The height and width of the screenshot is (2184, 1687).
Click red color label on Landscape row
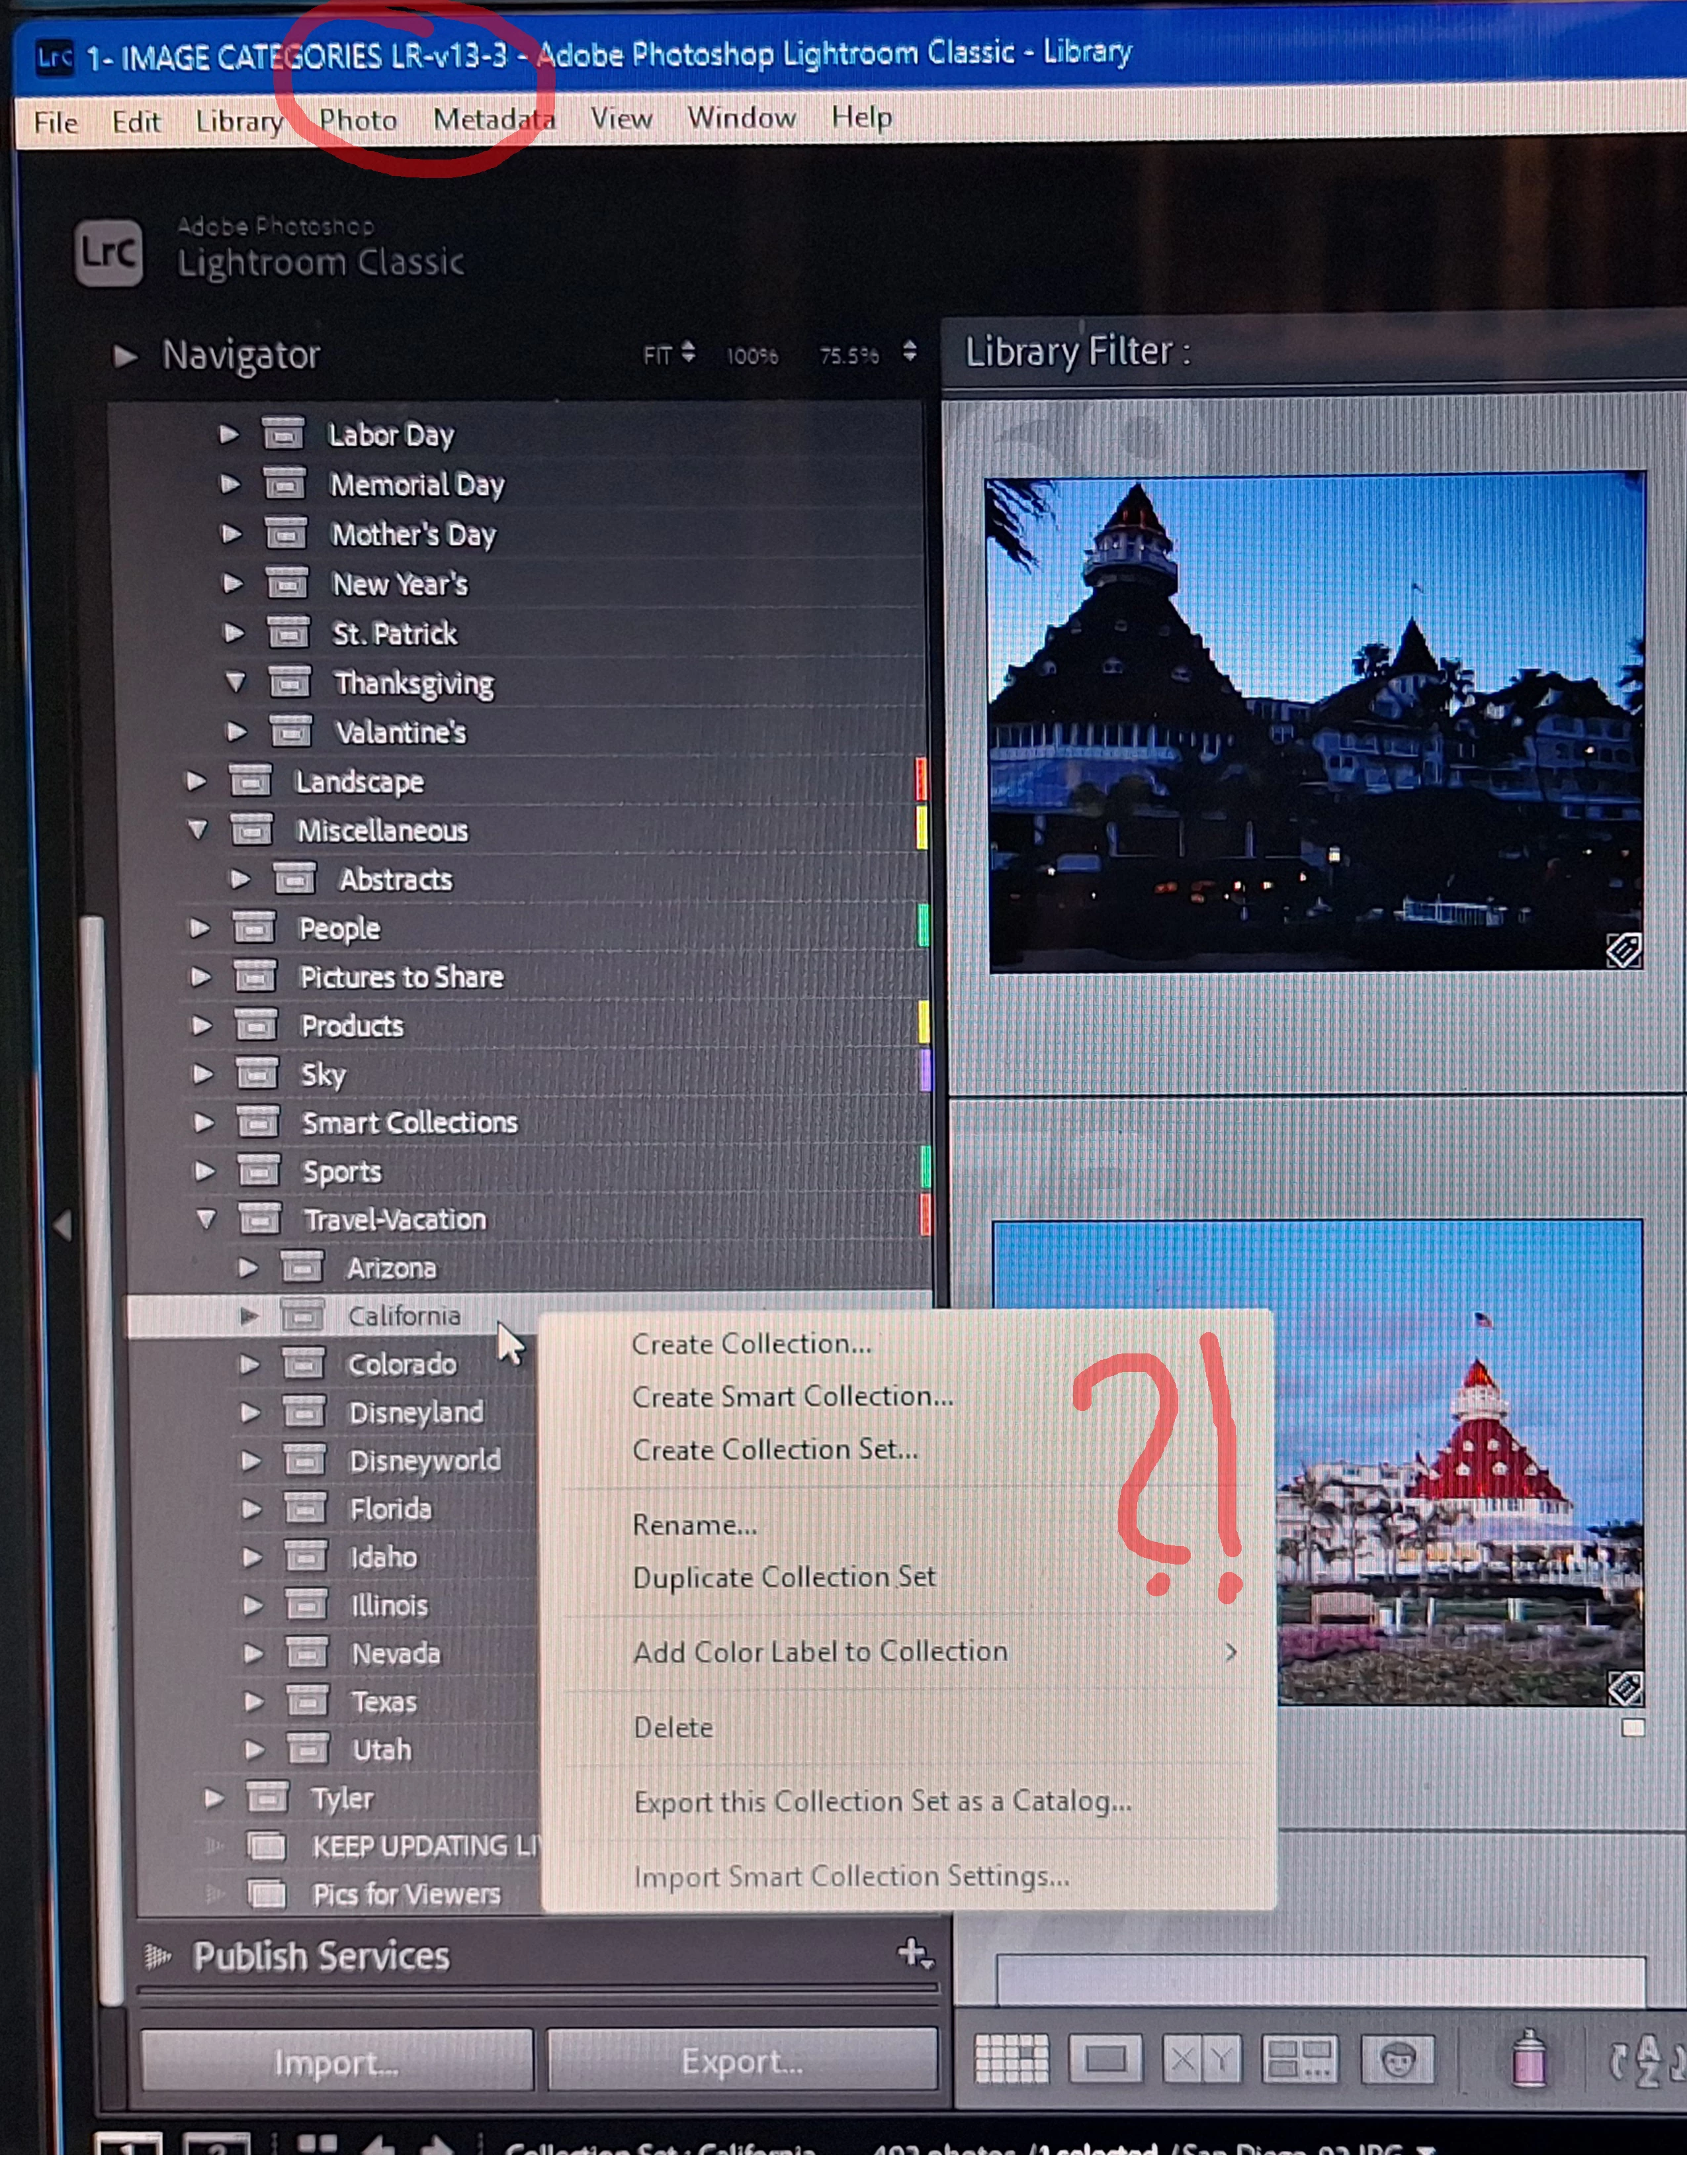tap(922, 779)
